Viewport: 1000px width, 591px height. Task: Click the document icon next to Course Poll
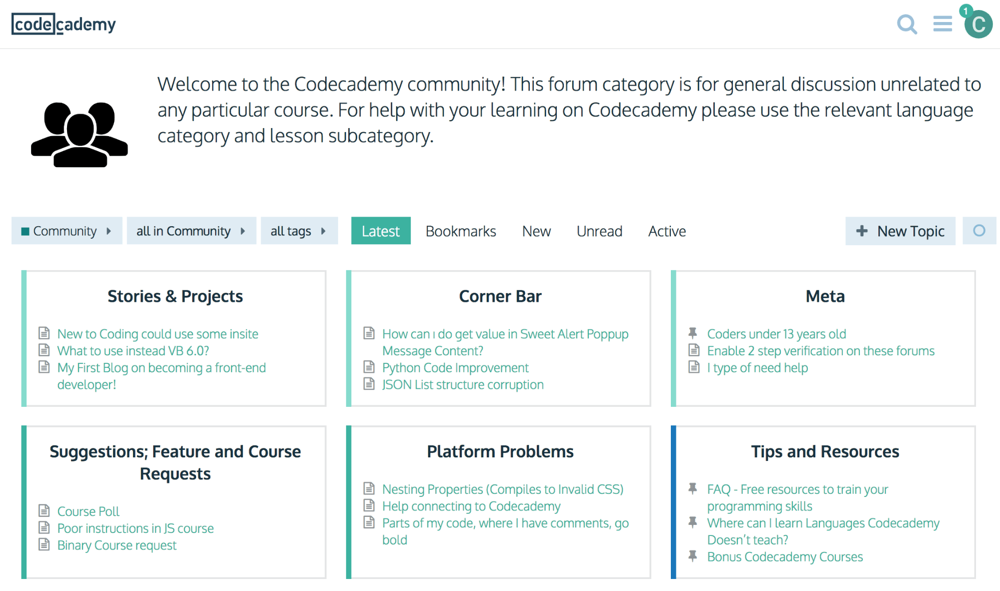(x=45, y=510)
